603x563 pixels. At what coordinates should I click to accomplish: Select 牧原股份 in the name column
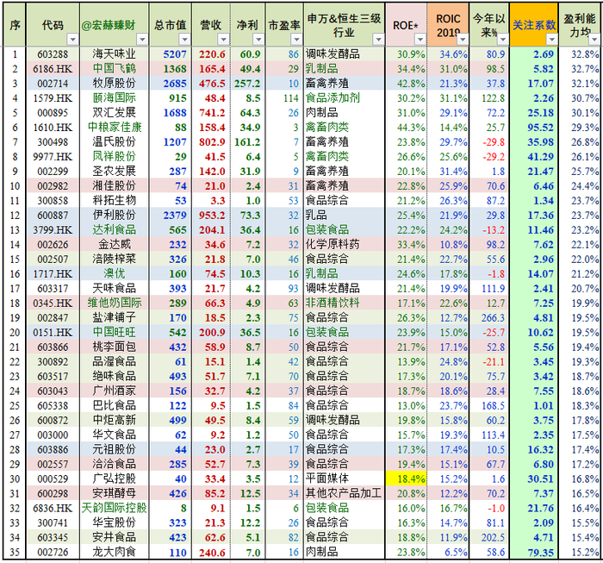(115, 84)
